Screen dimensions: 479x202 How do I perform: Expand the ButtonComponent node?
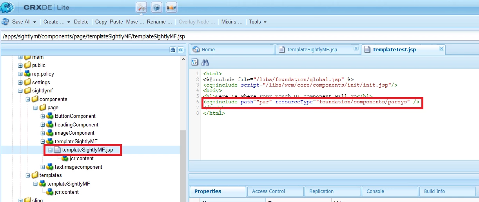(43, 116)
